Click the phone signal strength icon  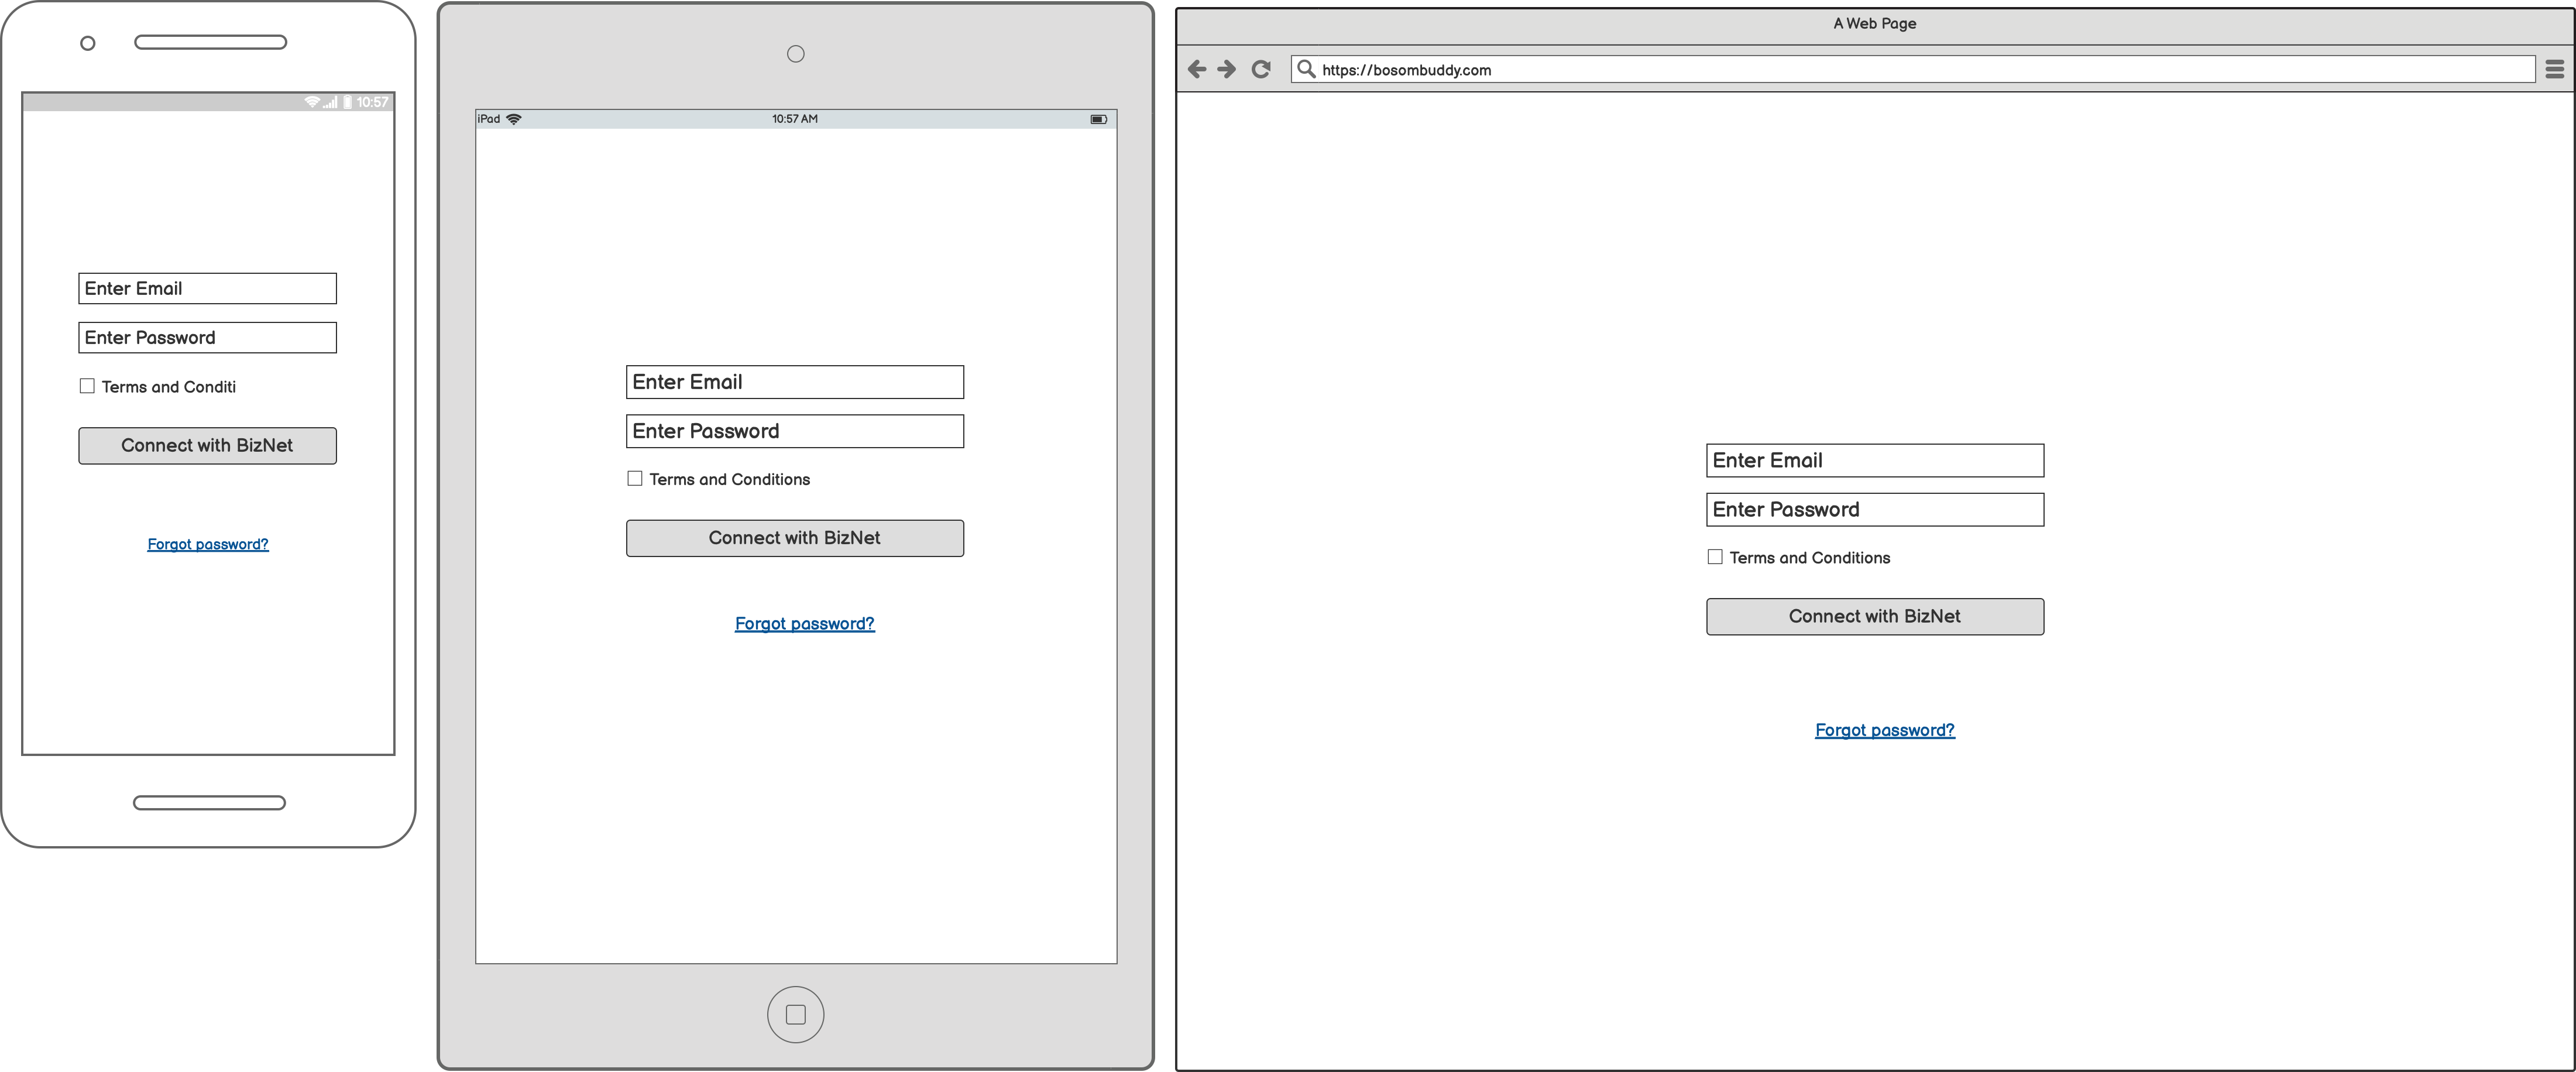coord(330,102)
